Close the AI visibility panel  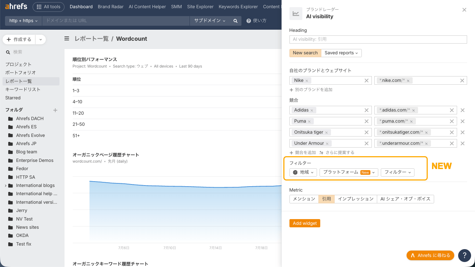[464, 10]
